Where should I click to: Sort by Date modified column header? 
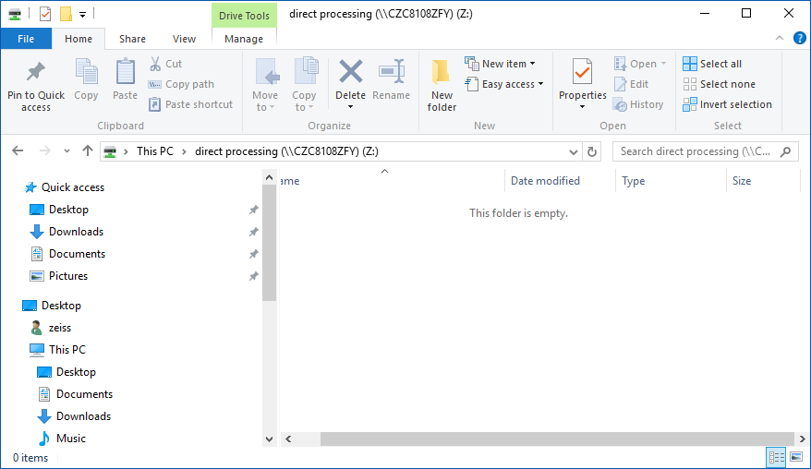point(545,181)
